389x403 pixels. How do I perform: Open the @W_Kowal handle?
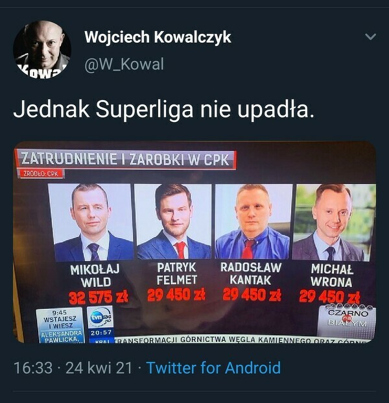[x=124, y=64]
